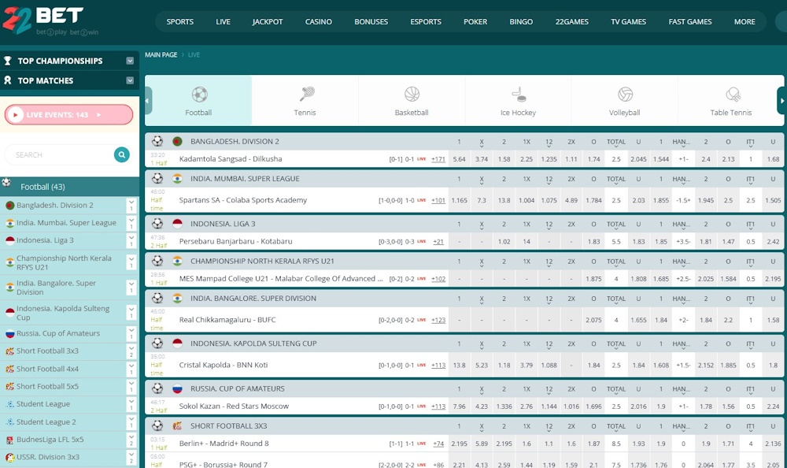Open the Esports menu
The height and width of the screenshot is (468, 787).
point(426,21)
